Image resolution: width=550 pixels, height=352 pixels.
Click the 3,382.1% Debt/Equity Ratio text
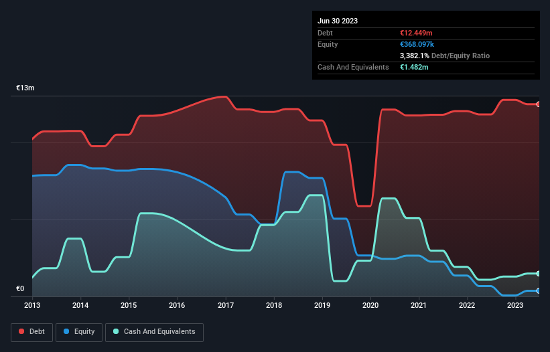[445, 56]
